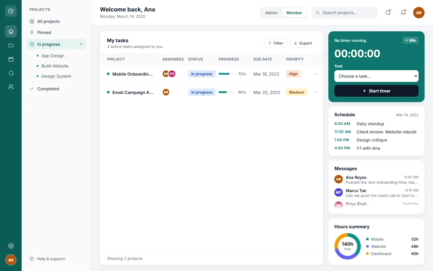The width and height of the screenshot is (433, 271).
Task: Click the hours summary donut chart
Action: pyautogui.click(x=348, y=246)
